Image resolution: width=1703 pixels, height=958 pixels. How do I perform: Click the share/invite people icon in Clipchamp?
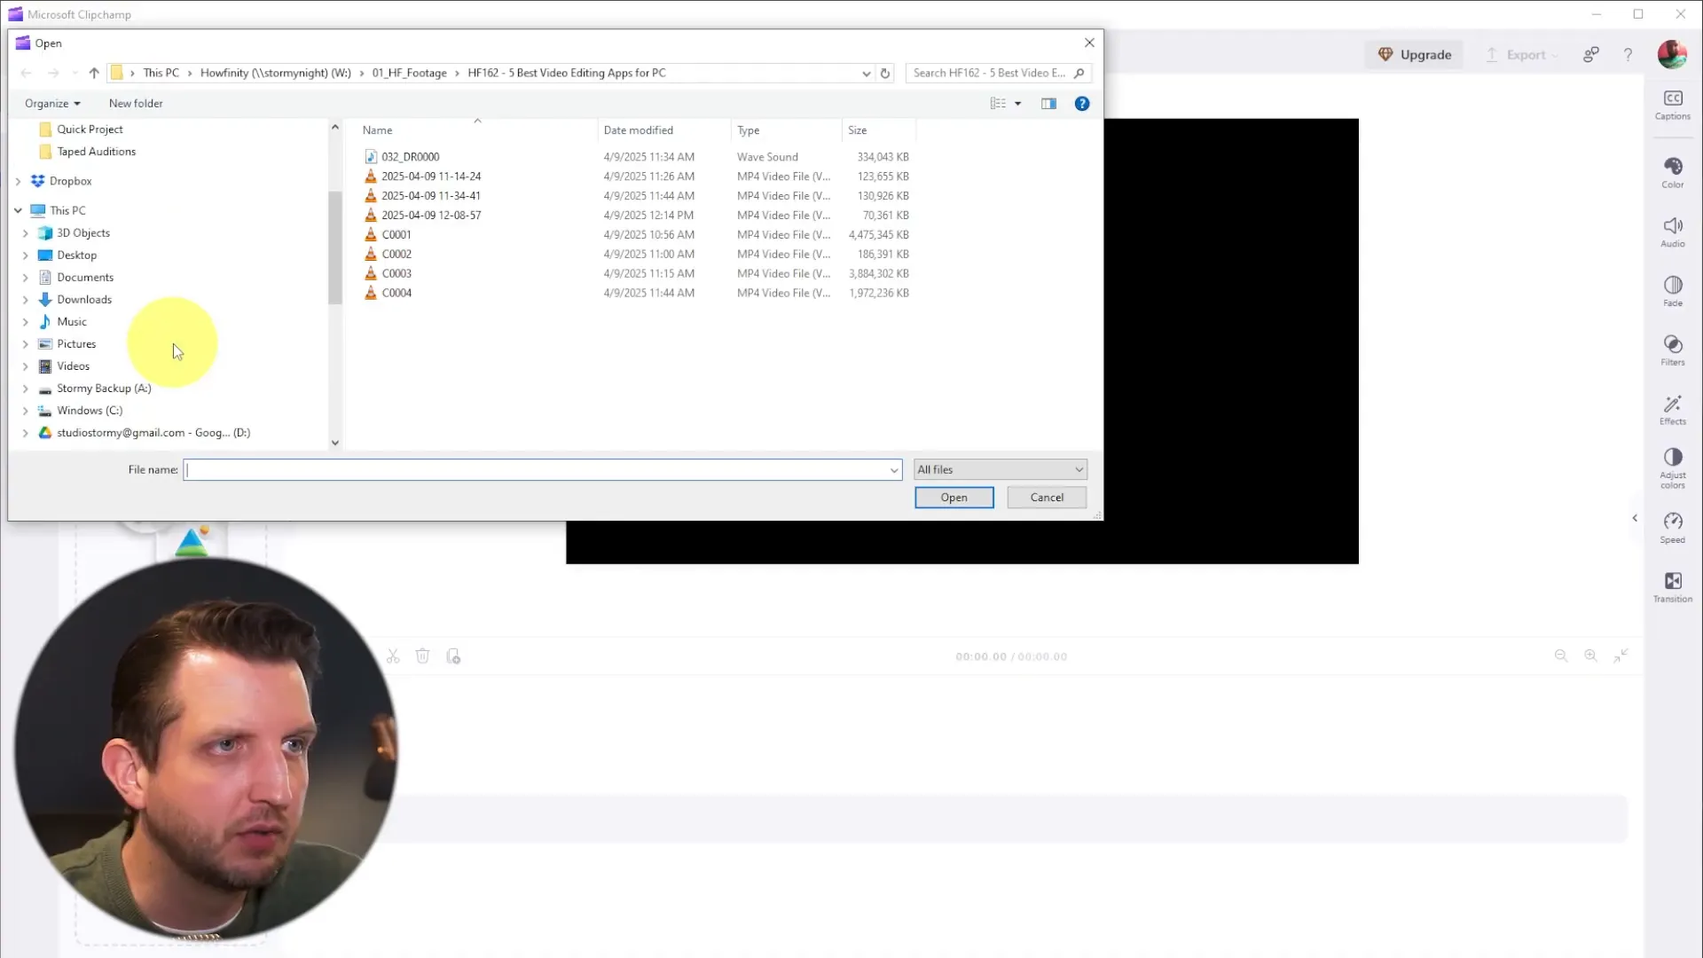point(1591,55)
